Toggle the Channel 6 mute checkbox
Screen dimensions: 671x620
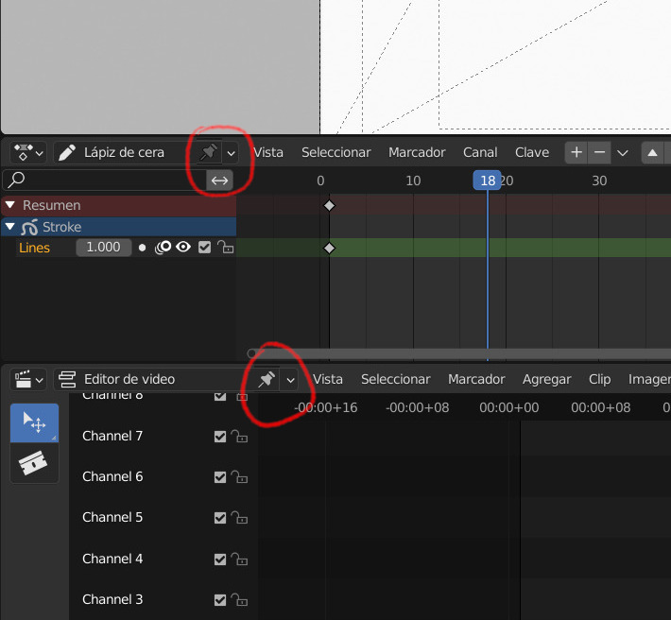[x=220, y=477]
